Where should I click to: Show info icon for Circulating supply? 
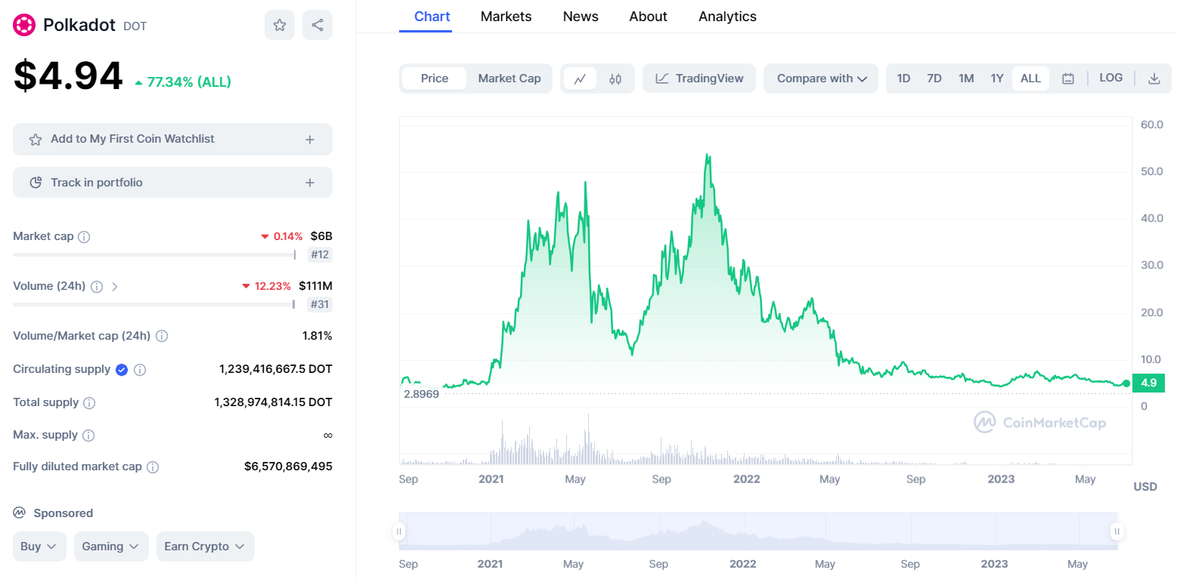click(140, 370)
